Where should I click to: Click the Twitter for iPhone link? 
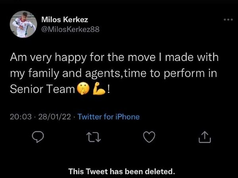pos(109,116)
